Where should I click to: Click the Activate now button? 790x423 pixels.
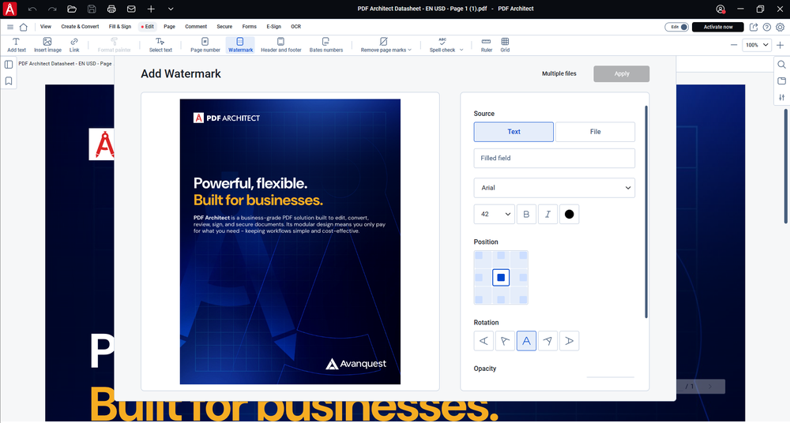click(x=718, y=27)
